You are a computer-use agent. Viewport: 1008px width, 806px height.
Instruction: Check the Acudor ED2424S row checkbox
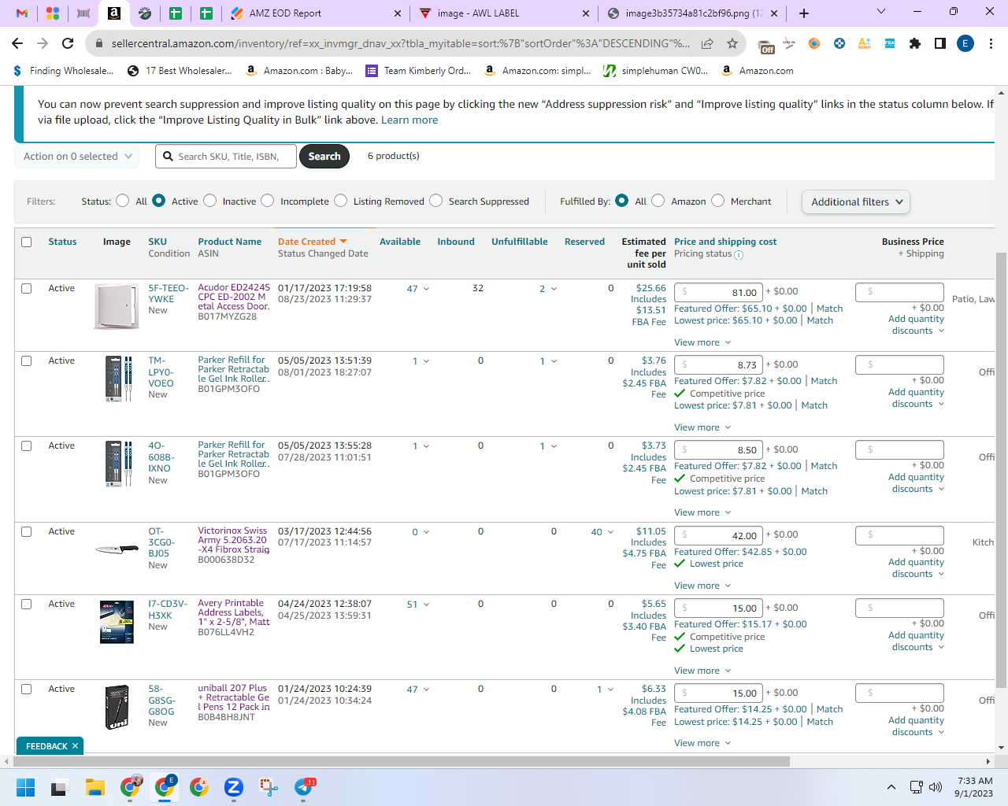click(x=26, y=289)
